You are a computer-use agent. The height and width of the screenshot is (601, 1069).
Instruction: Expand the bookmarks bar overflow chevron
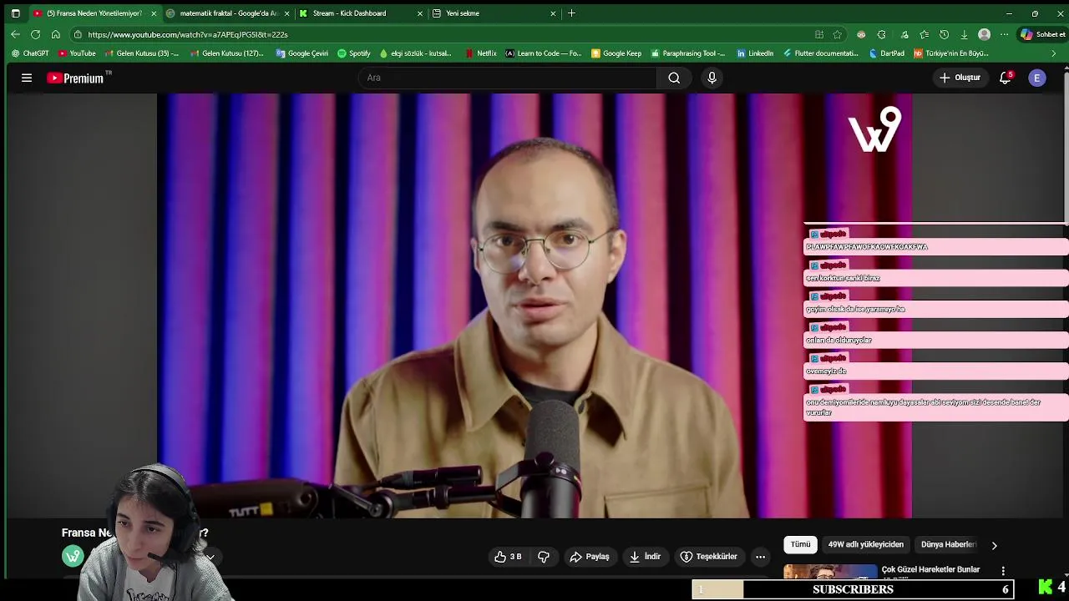tap(1053, 53)
